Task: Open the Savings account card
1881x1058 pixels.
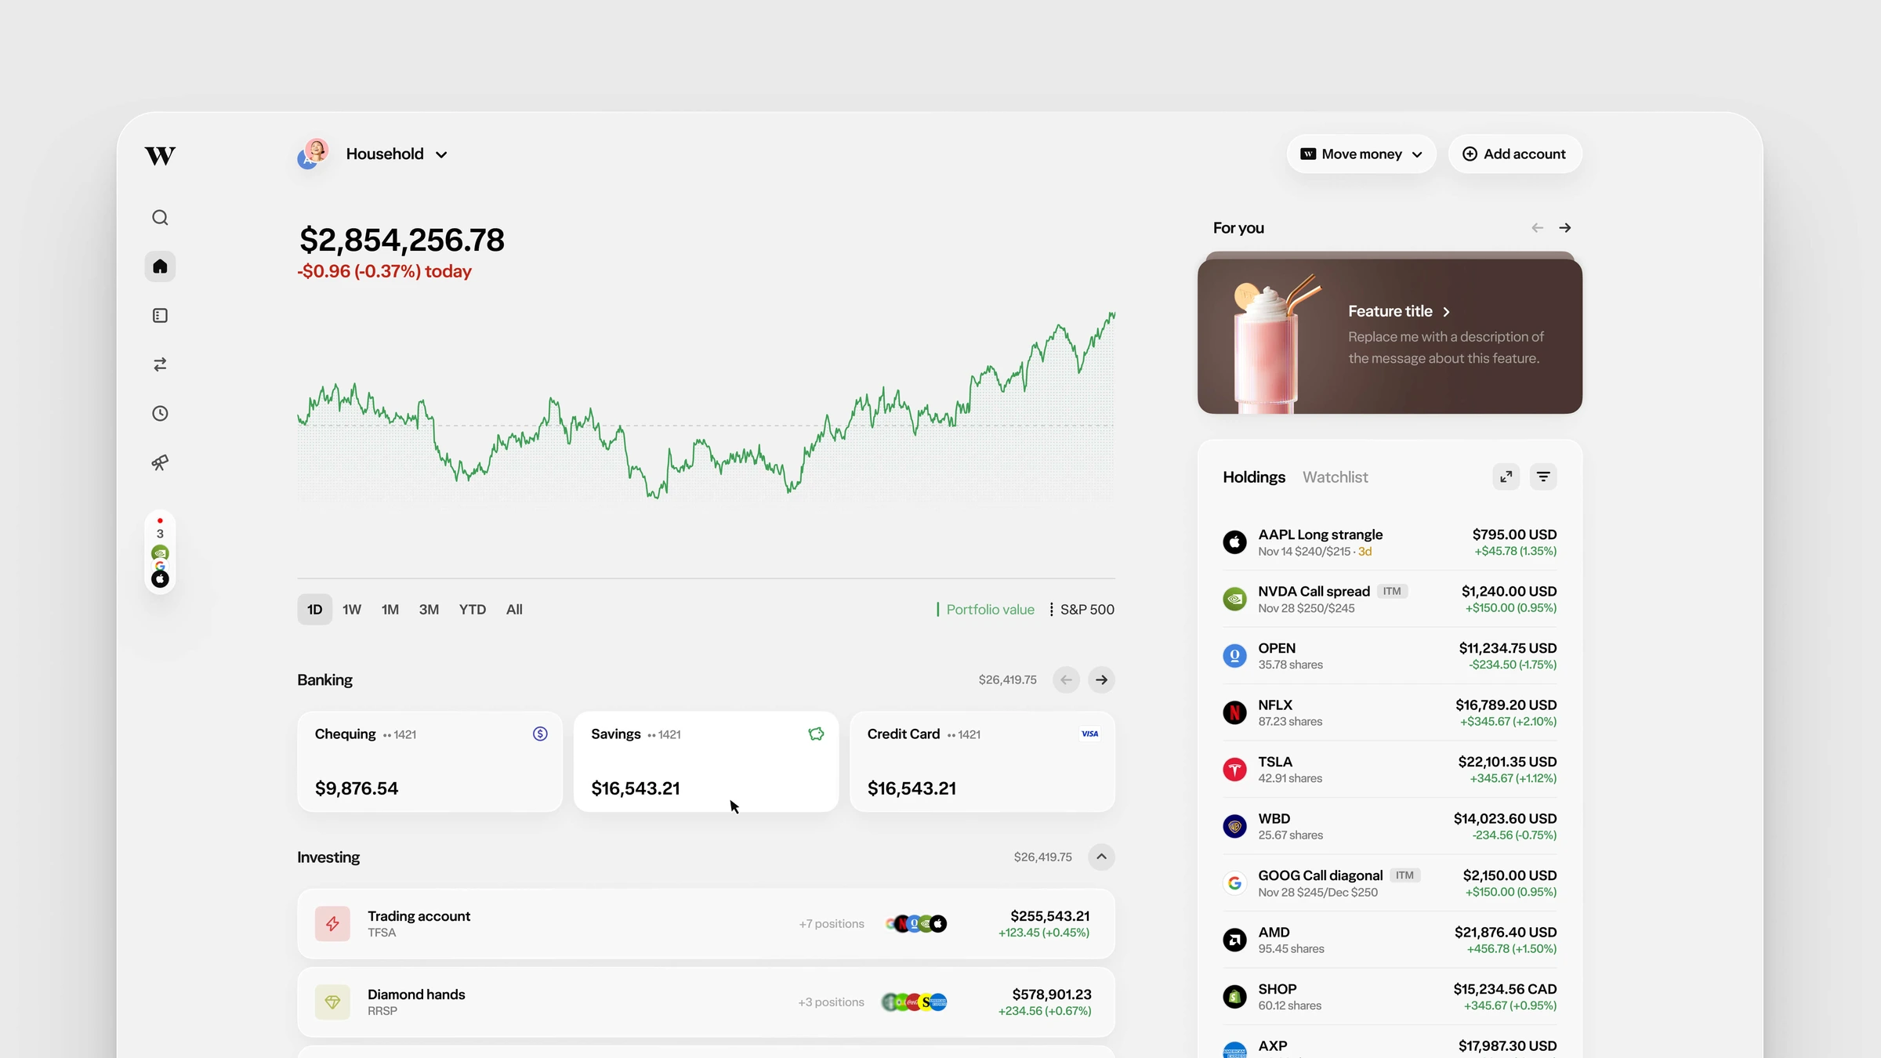Action: (706, 762)
